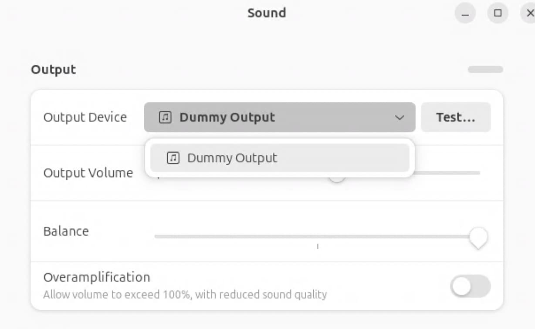Click the output level indicator bar beside Output heading

click(x=485, y=70)
